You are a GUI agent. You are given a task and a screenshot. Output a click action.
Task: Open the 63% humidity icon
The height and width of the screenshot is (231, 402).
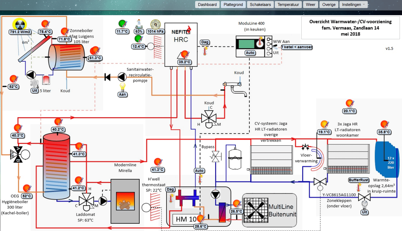pos(139,24)
